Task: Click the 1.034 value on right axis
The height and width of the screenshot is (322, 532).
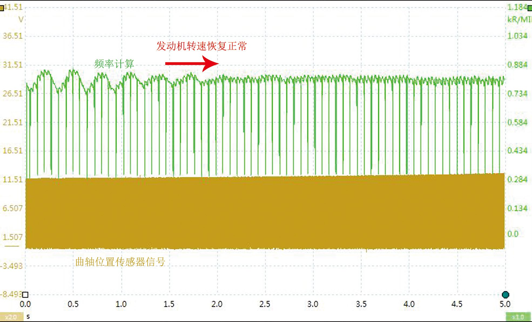Action: pos(517,36)
